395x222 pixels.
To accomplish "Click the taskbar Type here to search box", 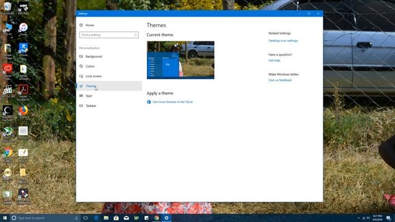I will point(45,218).
